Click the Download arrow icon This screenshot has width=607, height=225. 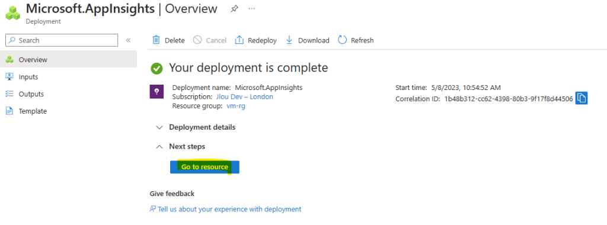point(289,40)
